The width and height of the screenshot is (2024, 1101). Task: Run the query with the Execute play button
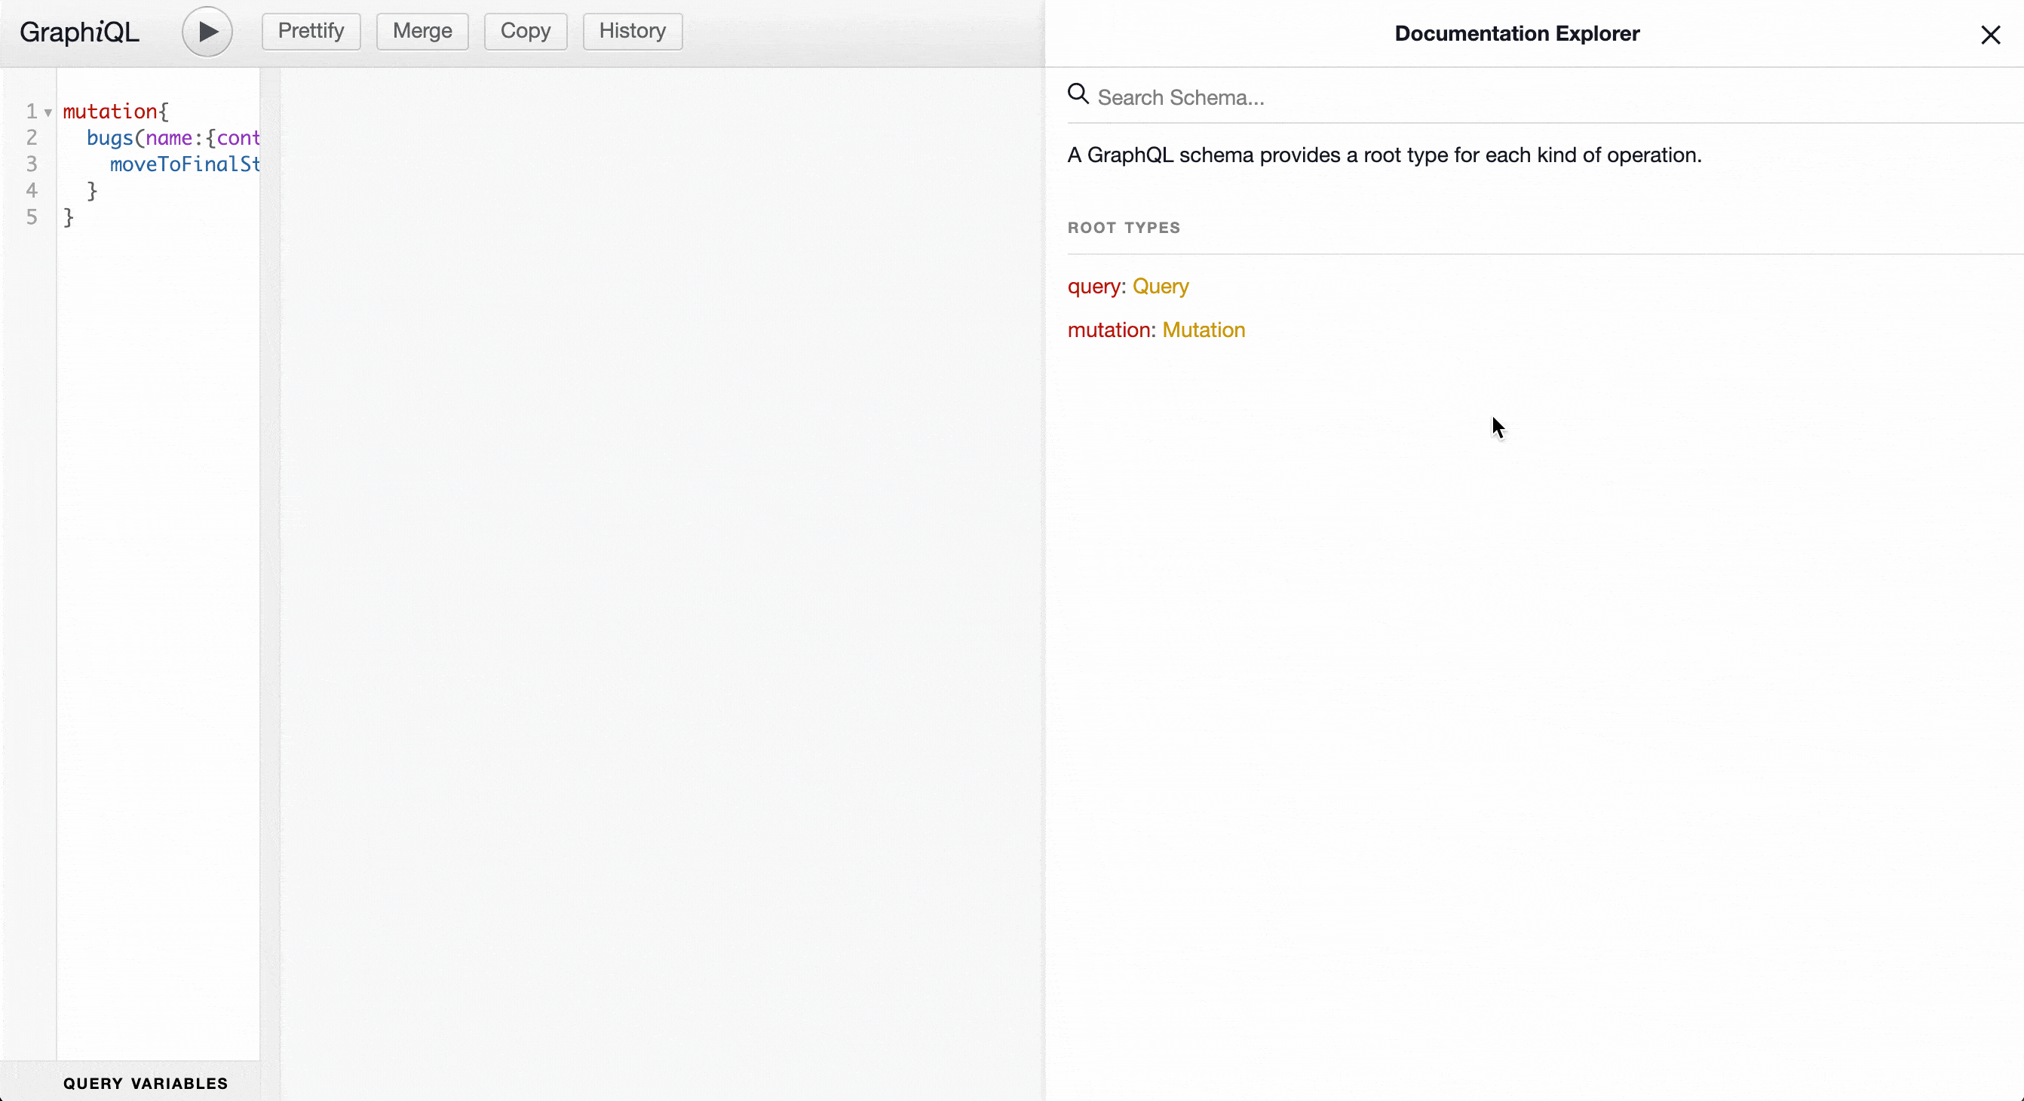click(207, 32)
